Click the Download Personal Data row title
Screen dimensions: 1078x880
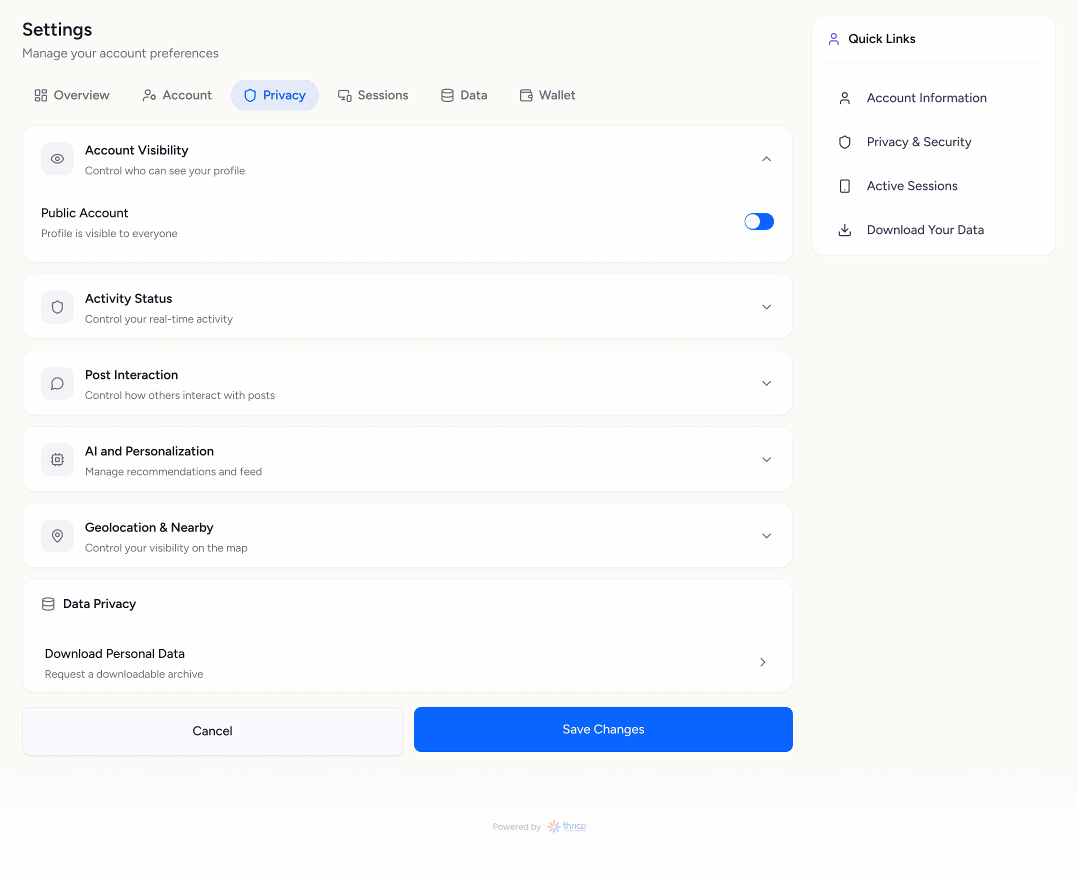click(x=114, y=654)
